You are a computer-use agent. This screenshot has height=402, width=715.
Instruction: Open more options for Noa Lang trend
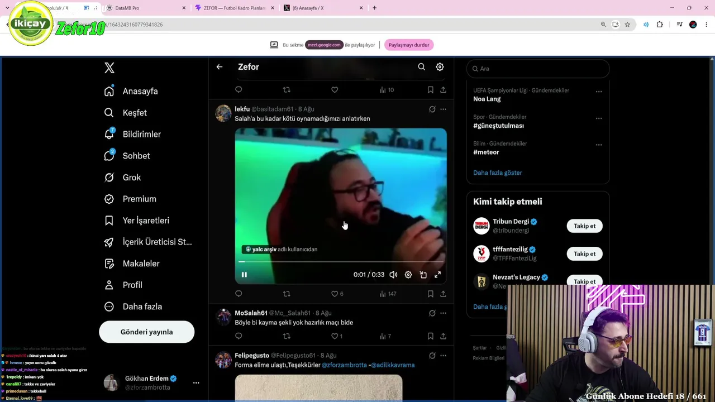point(599,92)
